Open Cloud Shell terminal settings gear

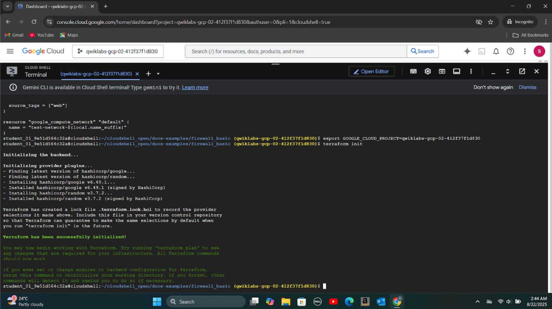[428, 71]
